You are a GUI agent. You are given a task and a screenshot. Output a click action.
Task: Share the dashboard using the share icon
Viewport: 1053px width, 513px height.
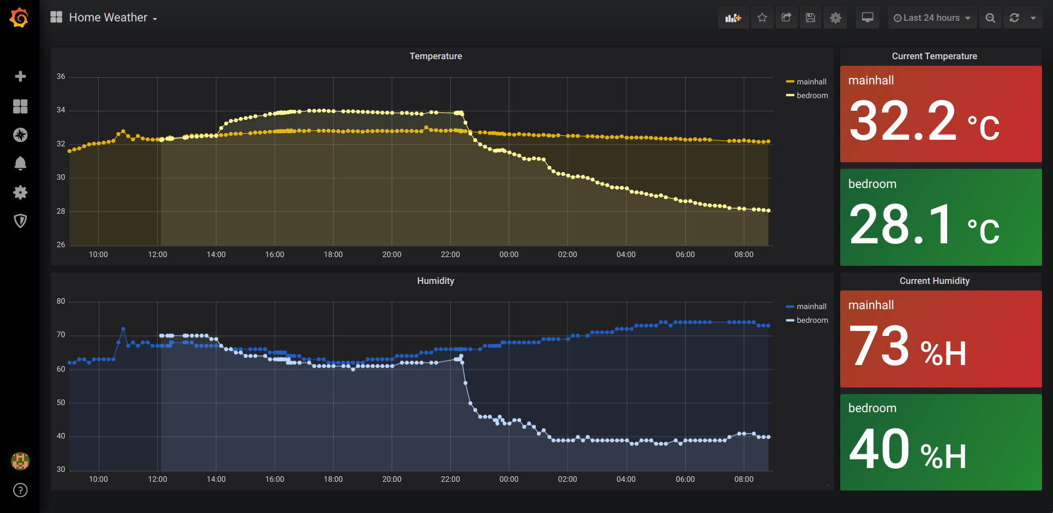tap(786, 18)
